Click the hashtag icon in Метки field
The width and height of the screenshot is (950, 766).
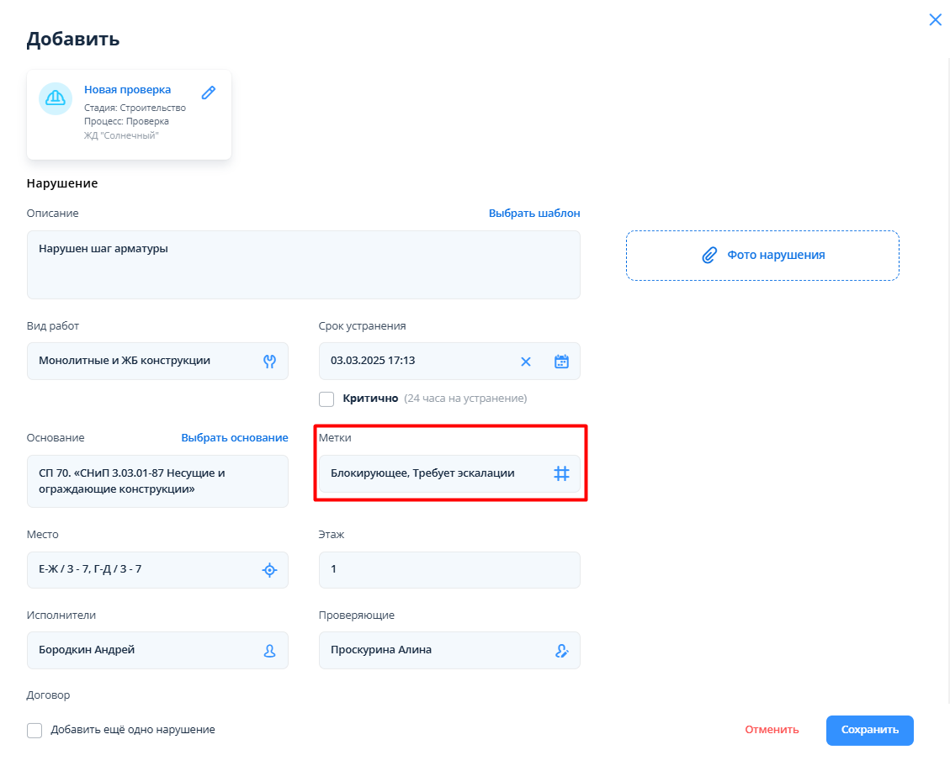561,473
